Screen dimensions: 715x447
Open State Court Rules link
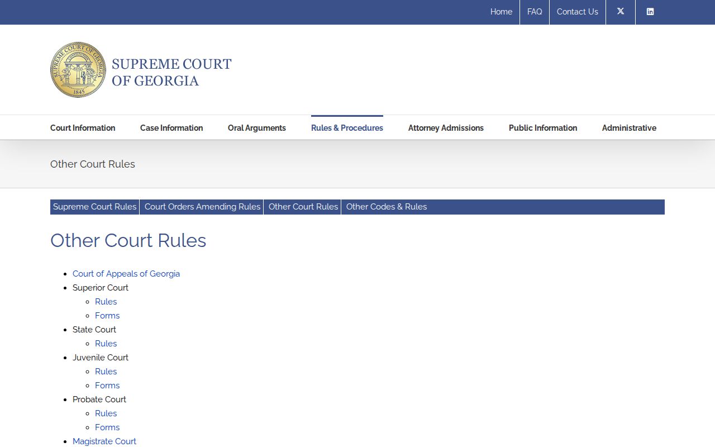[x=106, y=344]
